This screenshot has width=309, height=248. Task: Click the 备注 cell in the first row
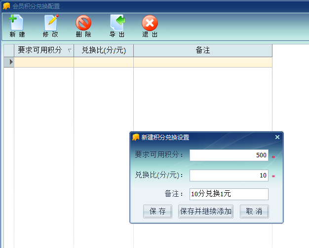203,62
